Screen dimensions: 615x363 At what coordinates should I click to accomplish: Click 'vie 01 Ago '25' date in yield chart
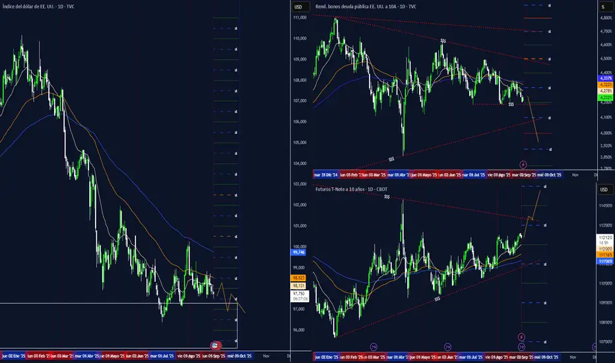coord(499,175)
